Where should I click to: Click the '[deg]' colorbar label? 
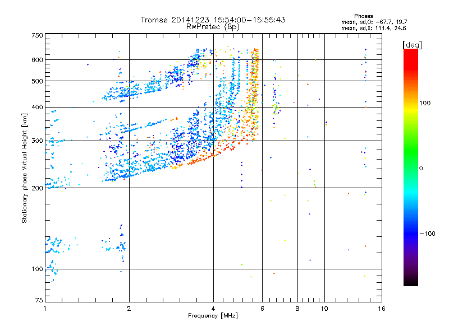[412, 45]
